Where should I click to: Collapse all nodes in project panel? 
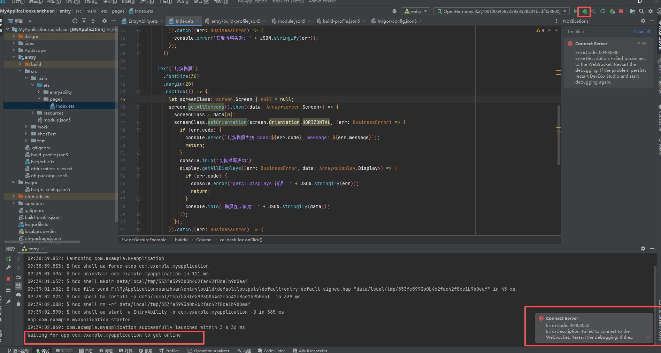(93, 21)
